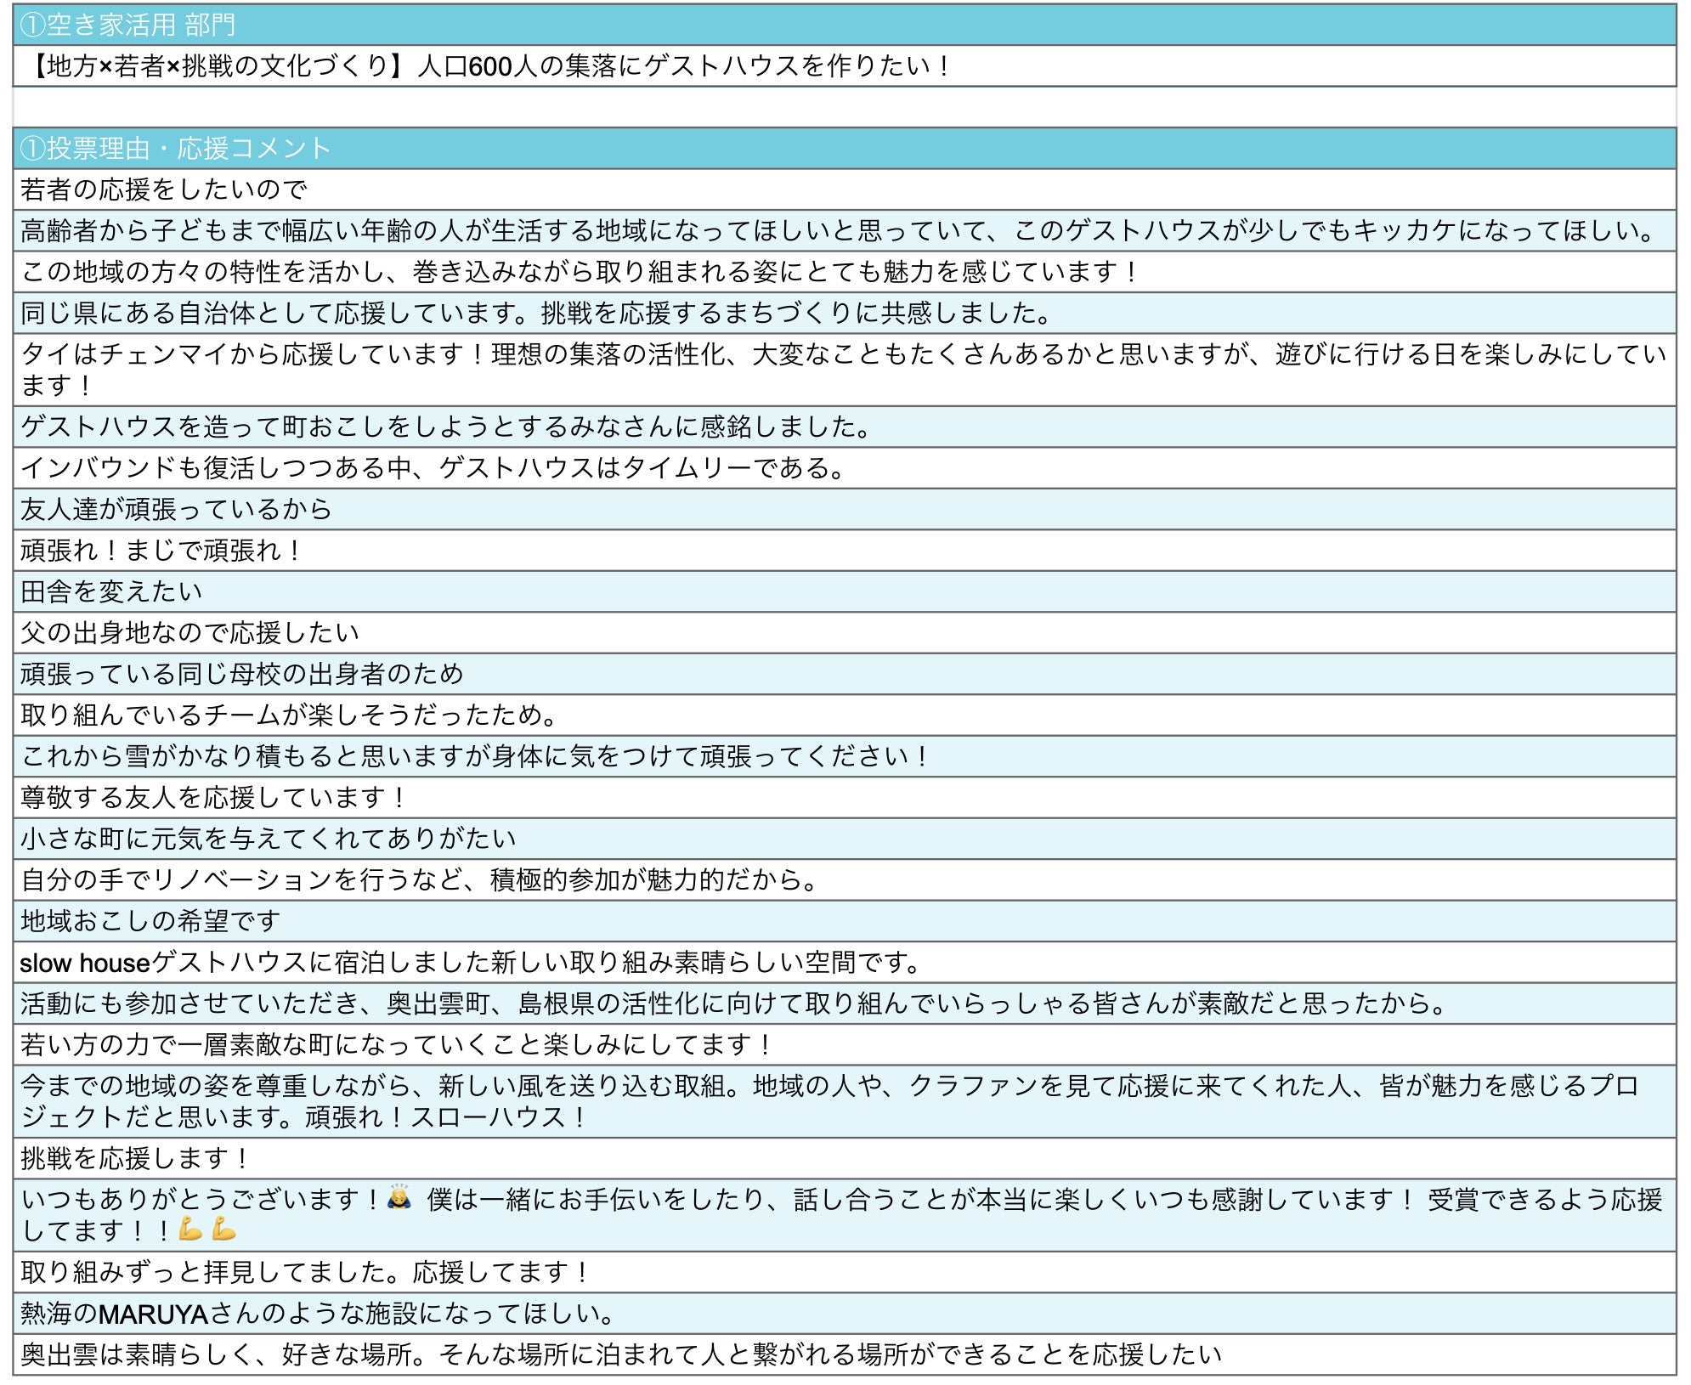Select the comment mentioning タイはチェンマイ

pyautogui.click(x=843, y=369)
